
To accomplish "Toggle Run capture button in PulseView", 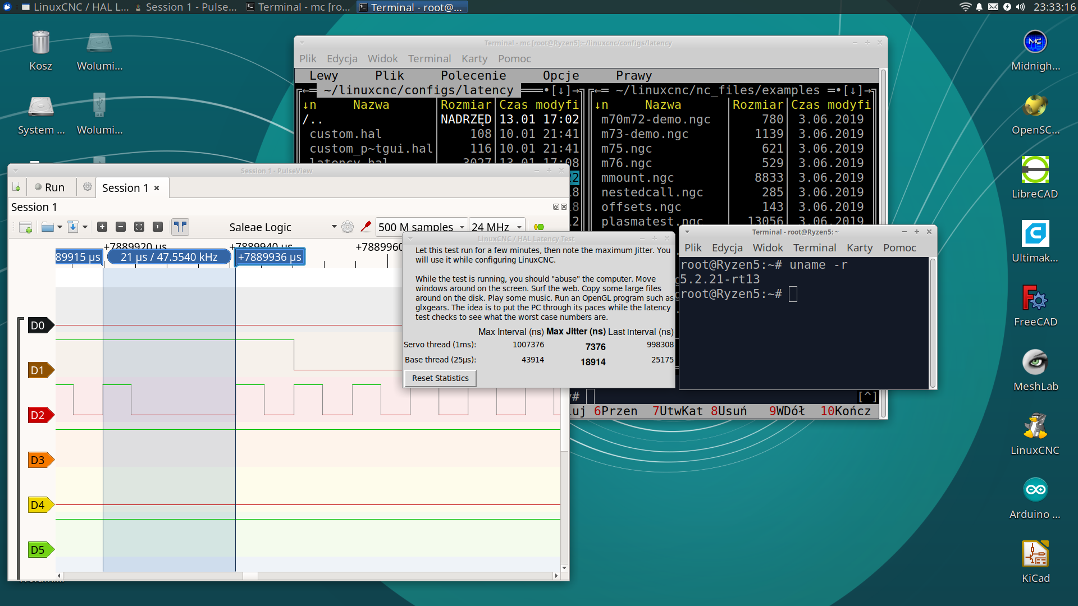I will click(49, 187).
